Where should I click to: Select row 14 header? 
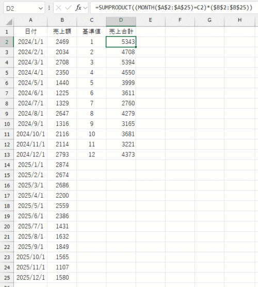click(7, 165)
